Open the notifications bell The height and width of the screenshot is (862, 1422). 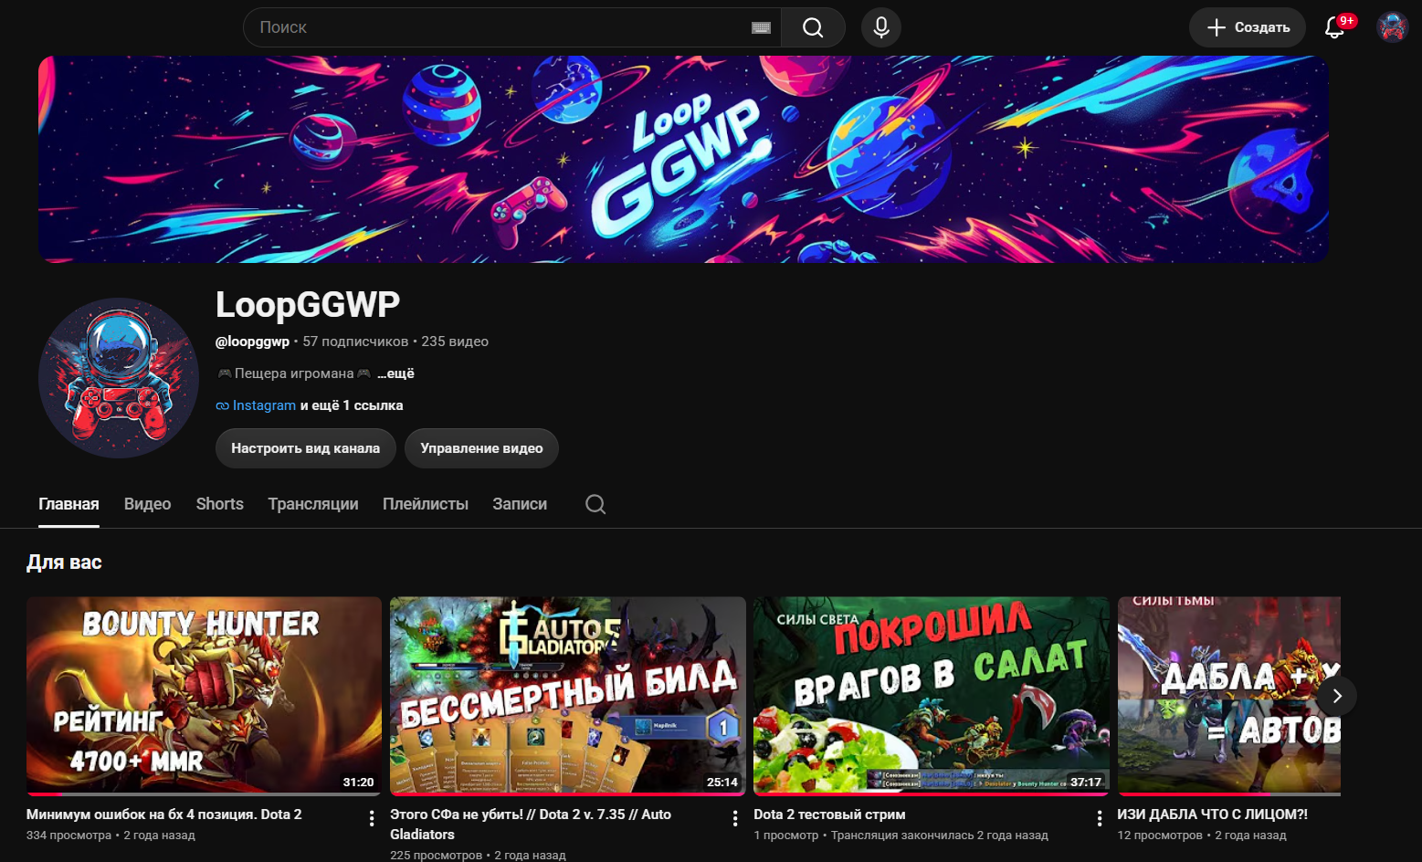[1335, 27]
